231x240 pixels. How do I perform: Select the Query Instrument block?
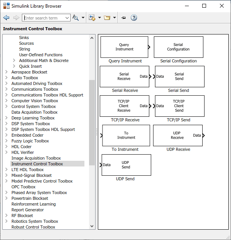(x=124, y=47)
